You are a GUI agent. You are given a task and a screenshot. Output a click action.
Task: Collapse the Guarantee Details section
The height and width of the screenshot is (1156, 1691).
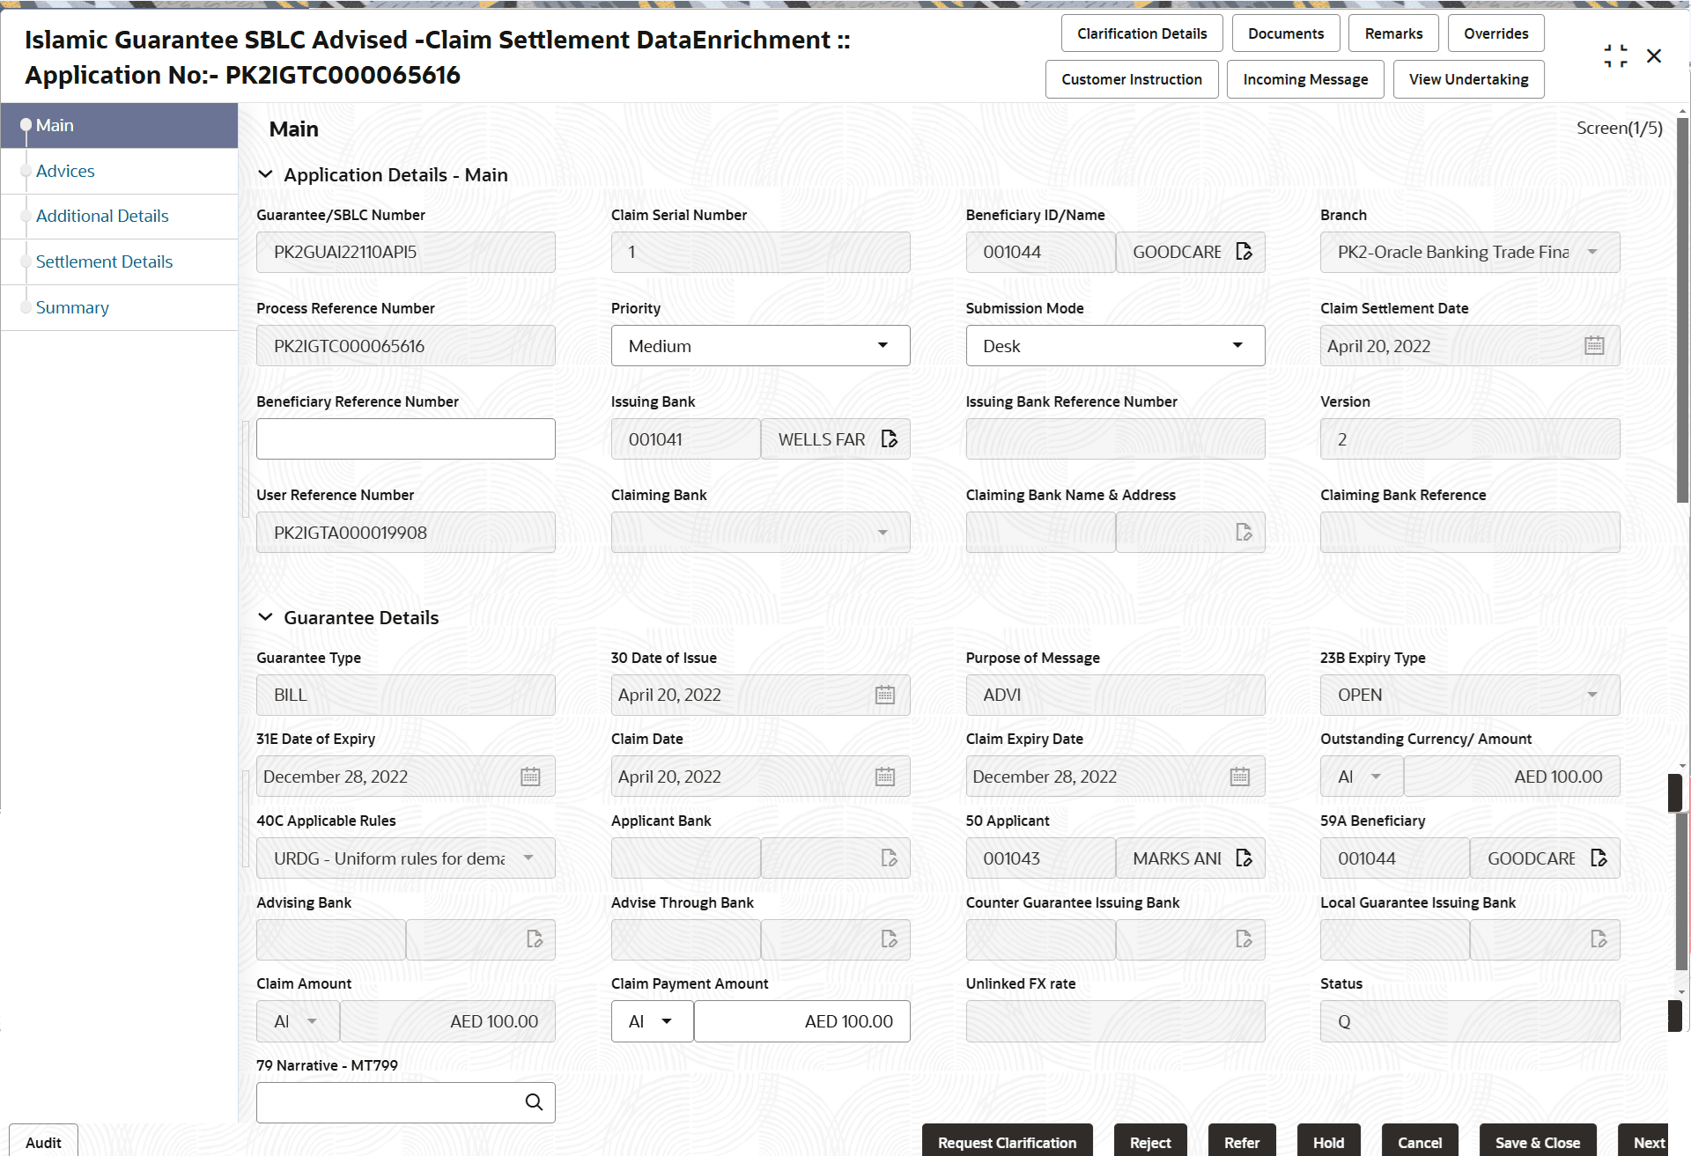coord(265,618)
